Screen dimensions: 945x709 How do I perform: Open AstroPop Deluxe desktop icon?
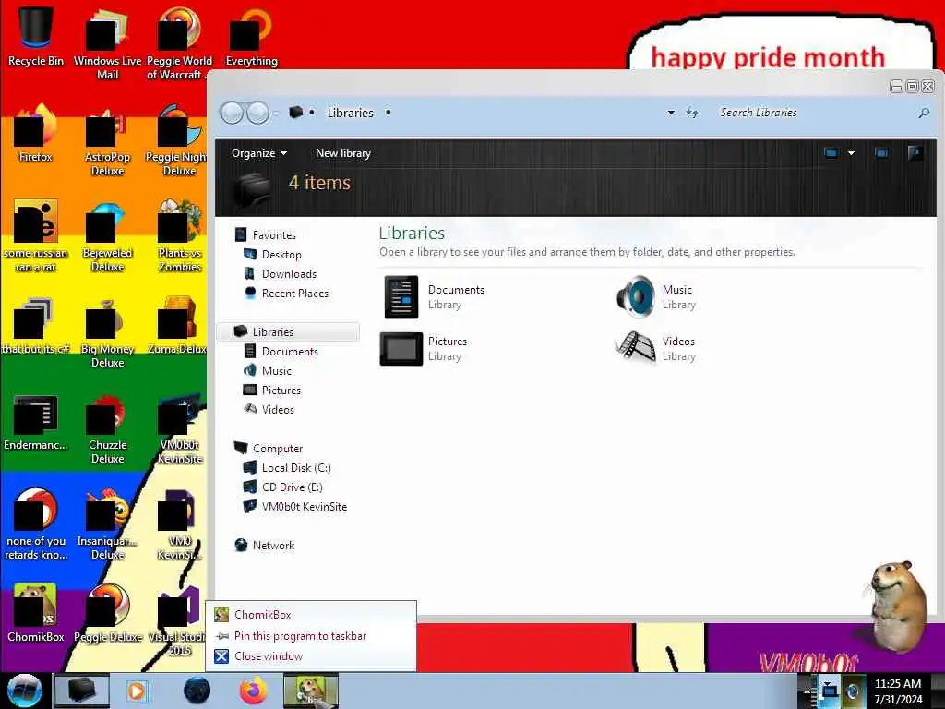pos(107,140)
